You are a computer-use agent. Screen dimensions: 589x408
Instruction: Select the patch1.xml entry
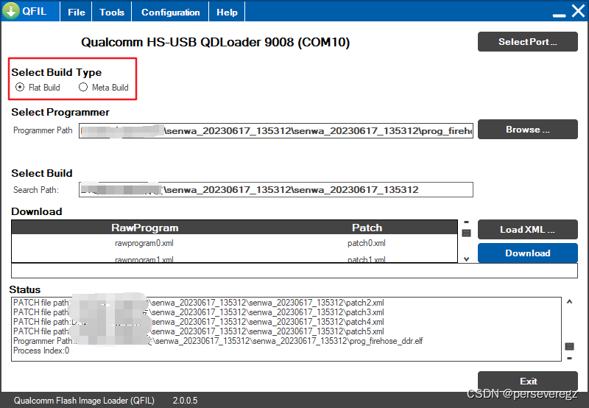click(x=367, y=259)
